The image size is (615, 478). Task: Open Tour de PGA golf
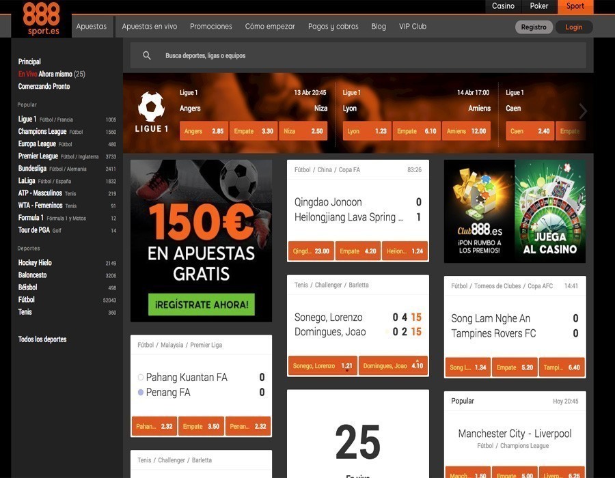click(x=67, y=230)
